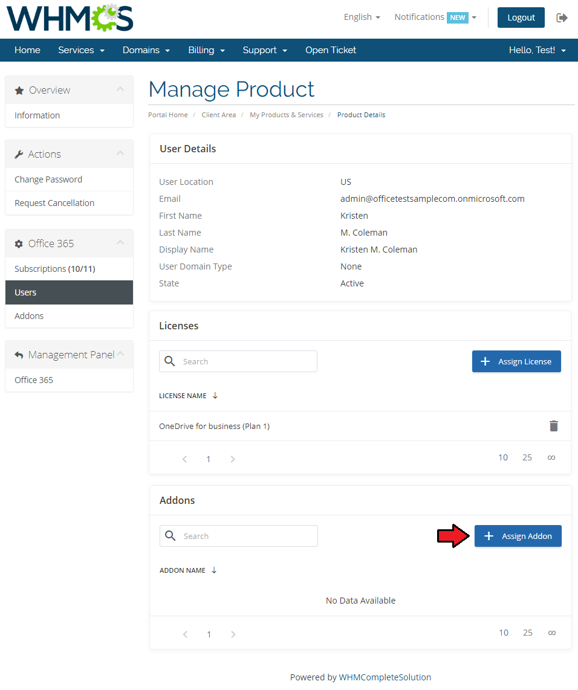Go to previous page in Licenses pagination
This screenshot has width=578, height=690.
tap(185, 459)
